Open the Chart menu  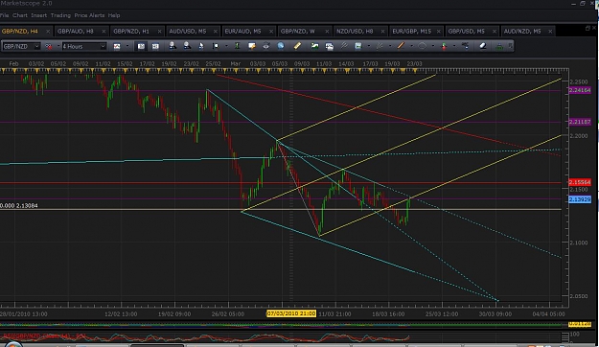[x=20, y=15]
